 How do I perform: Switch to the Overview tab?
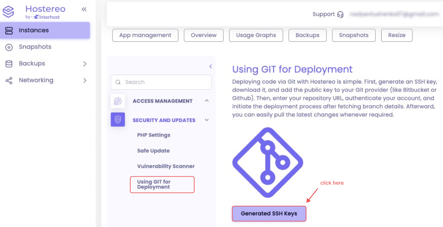[204, 35]
